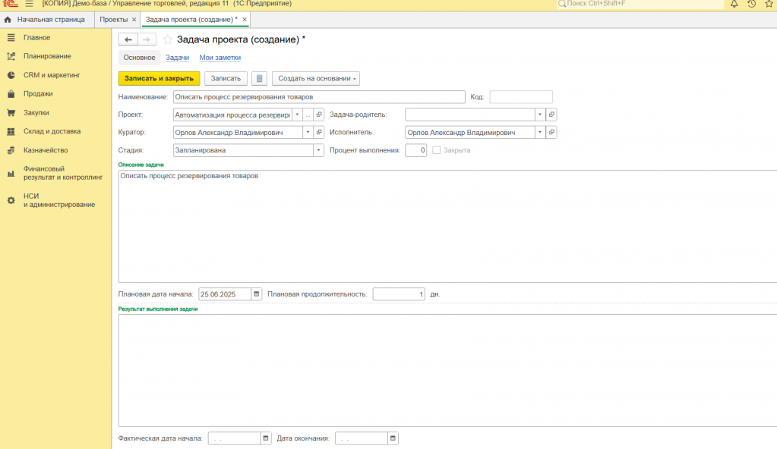Open the Мои заметки link

(220, 58)
